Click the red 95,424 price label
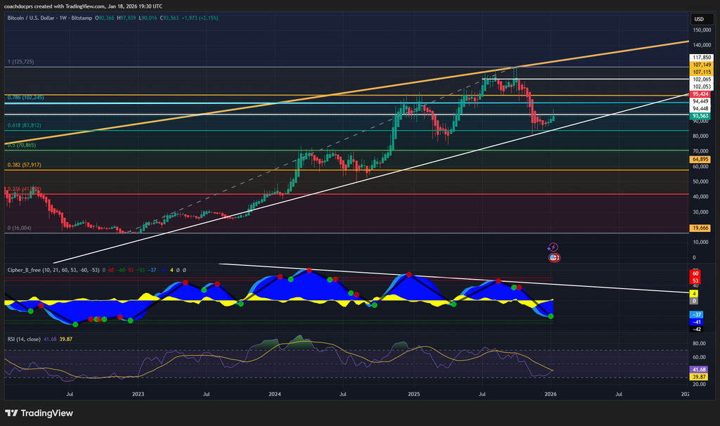Screen dimensions: 720x426 coord(700,93)
